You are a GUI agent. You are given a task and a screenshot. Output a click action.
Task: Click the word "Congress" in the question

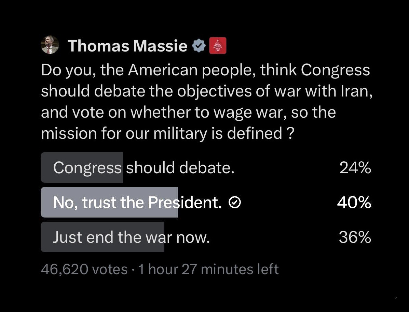(335, 70)
